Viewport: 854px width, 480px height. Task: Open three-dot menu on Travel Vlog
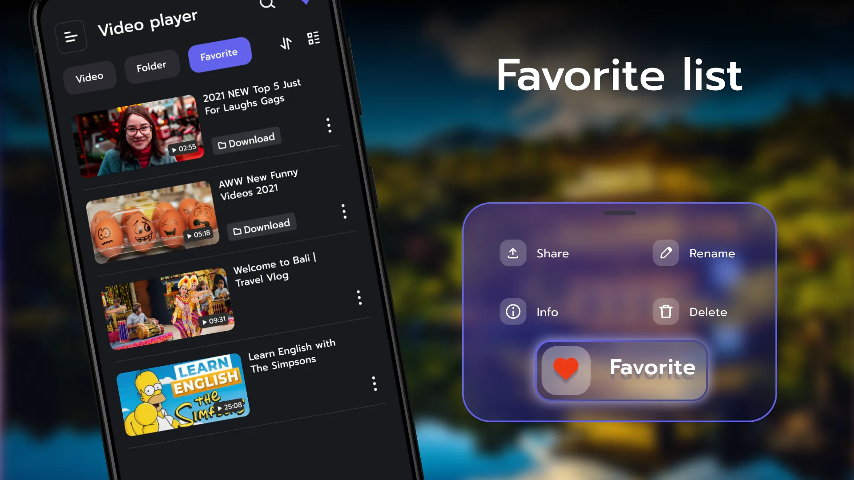click(359, 297)
